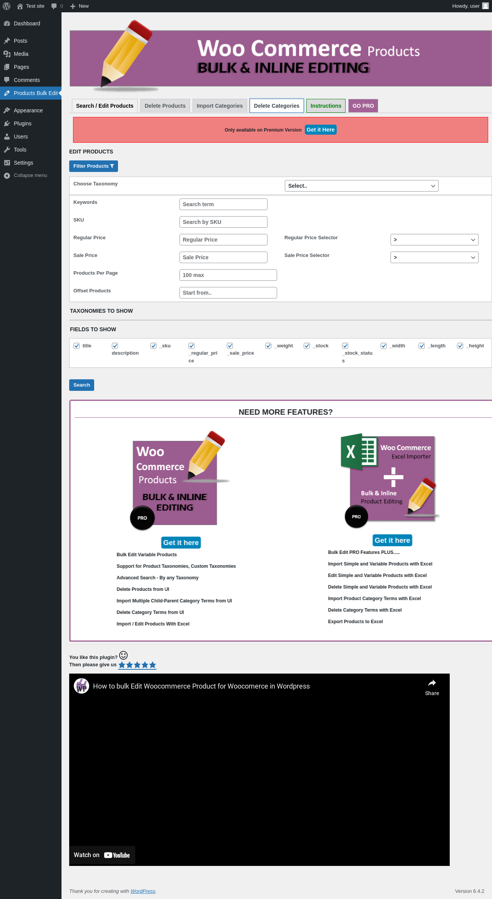This screenshot has width=492, height=899.
Task: Toggle the _regular_price field checkbox
Action: pyautogui.click(x=191, y=346)
